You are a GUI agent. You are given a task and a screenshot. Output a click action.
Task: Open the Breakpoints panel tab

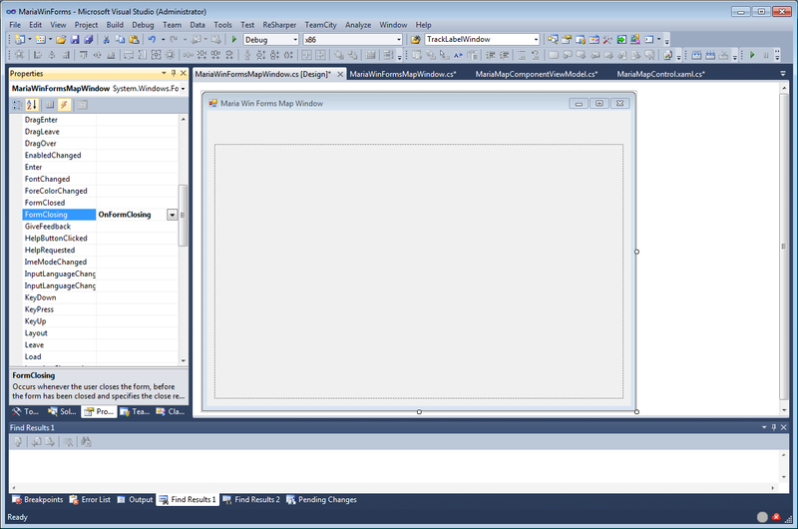[38, 500]
